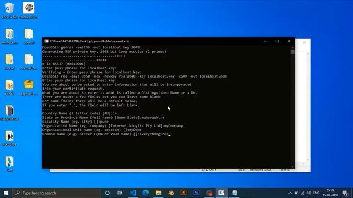Open the openssl folder on desktop
Viewport: 353px width, 198px height.
click(29, 36)
